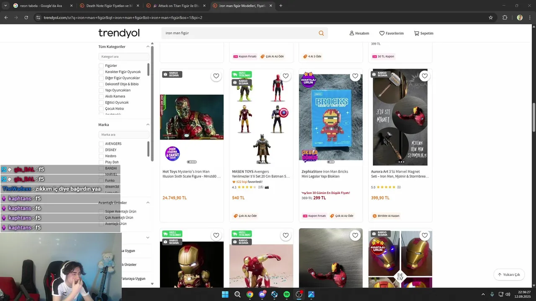Check Diğer Figür Oyuncaklar category

click(x=101, y=78)
